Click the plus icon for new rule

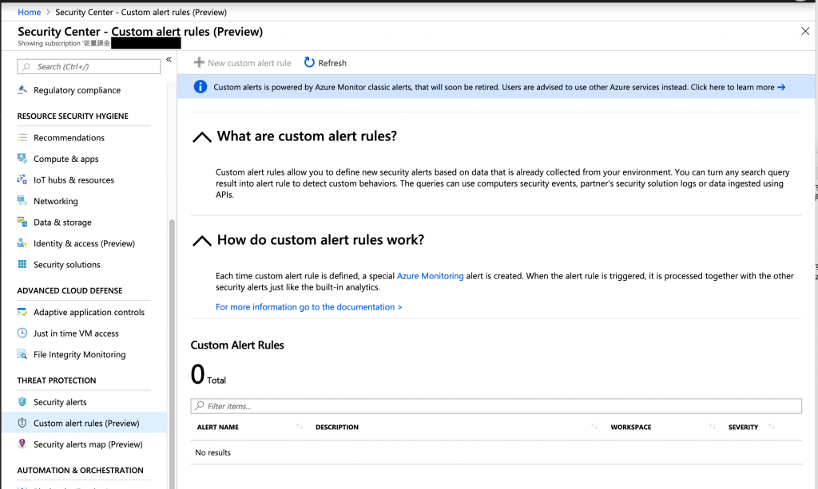[x=199, y=62]
